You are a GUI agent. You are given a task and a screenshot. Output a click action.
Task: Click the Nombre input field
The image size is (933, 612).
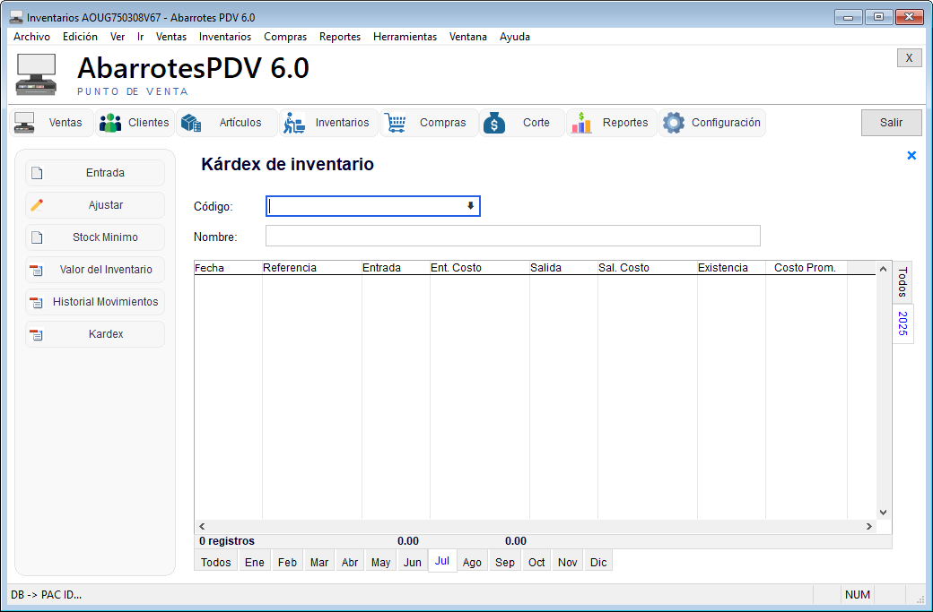(513, 236)
